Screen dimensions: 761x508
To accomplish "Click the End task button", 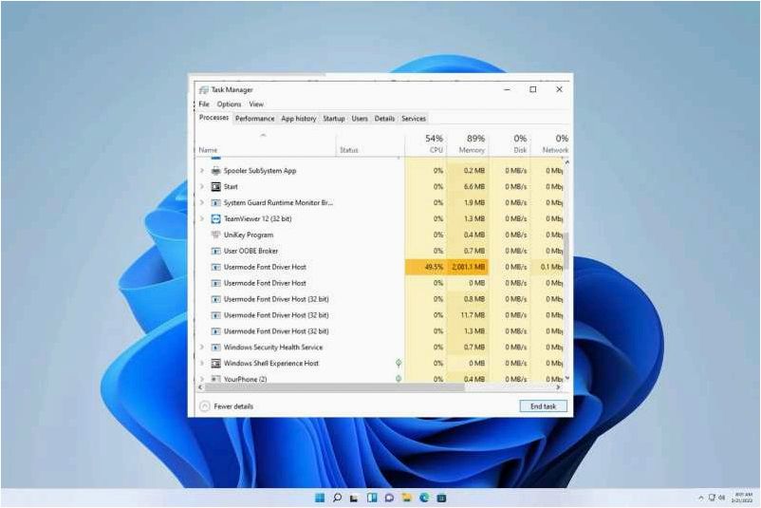I will [543, 406].
